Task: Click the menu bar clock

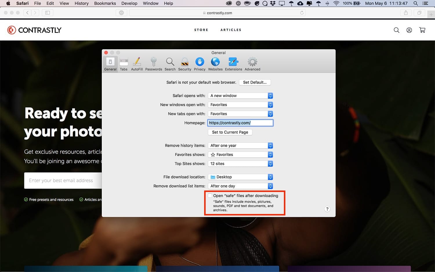Action: point(386,3)
